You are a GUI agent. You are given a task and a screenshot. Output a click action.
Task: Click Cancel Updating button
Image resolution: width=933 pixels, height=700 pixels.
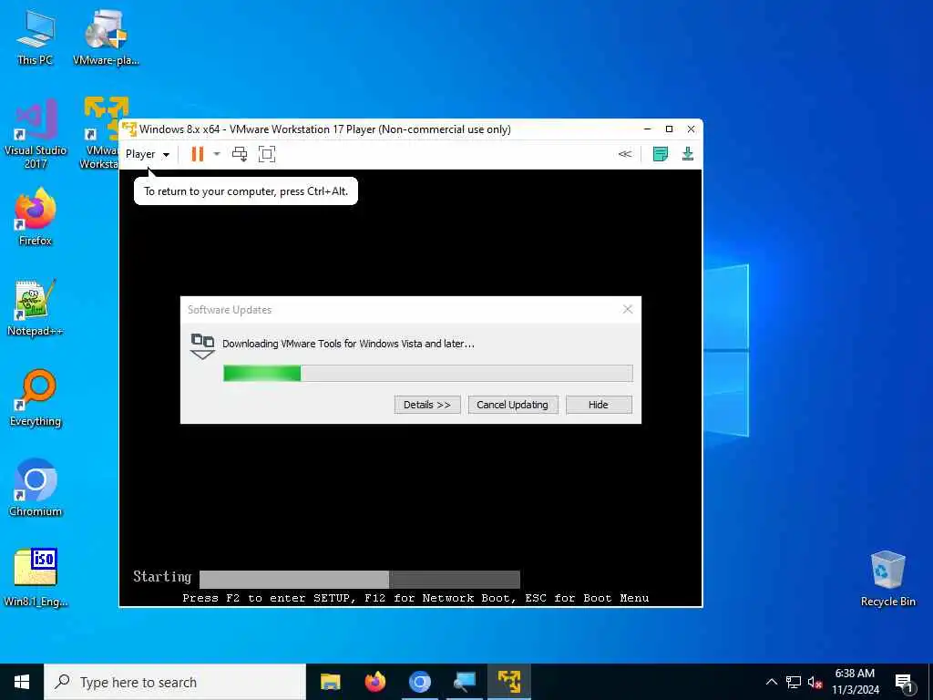click(x=512, y=405)
